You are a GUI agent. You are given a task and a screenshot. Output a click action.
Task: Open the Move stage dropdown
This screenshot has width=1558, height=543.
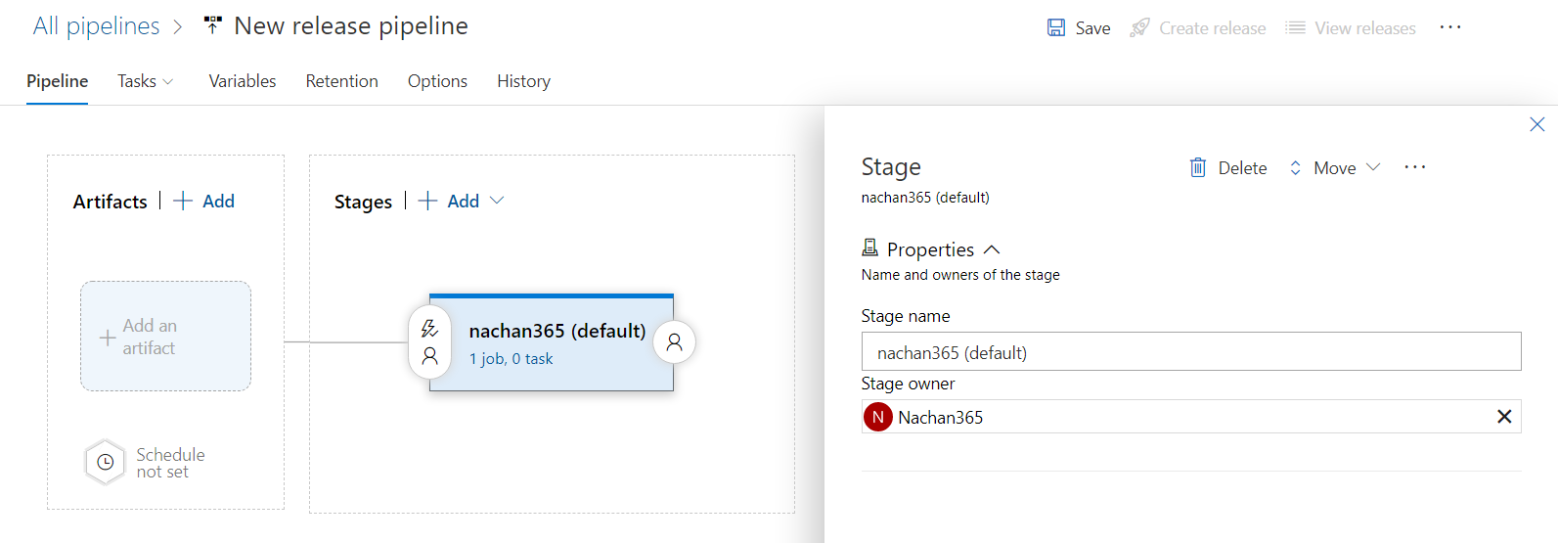click(1335, 168)
